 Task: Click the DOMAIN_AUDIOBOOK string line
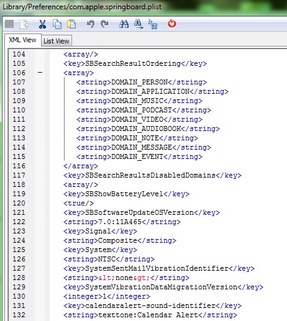[148, 129]
